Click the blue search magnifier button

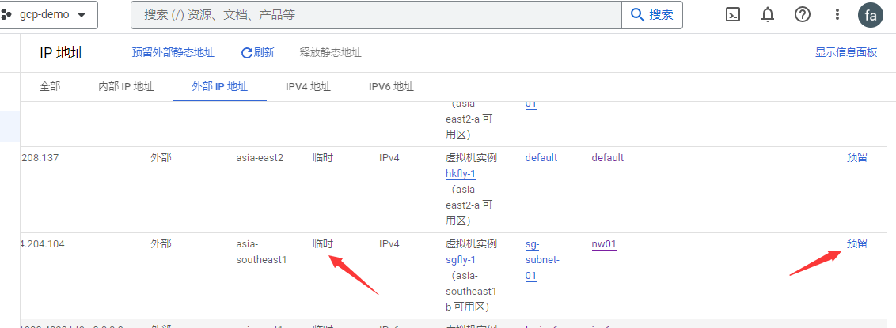(651, 14)
